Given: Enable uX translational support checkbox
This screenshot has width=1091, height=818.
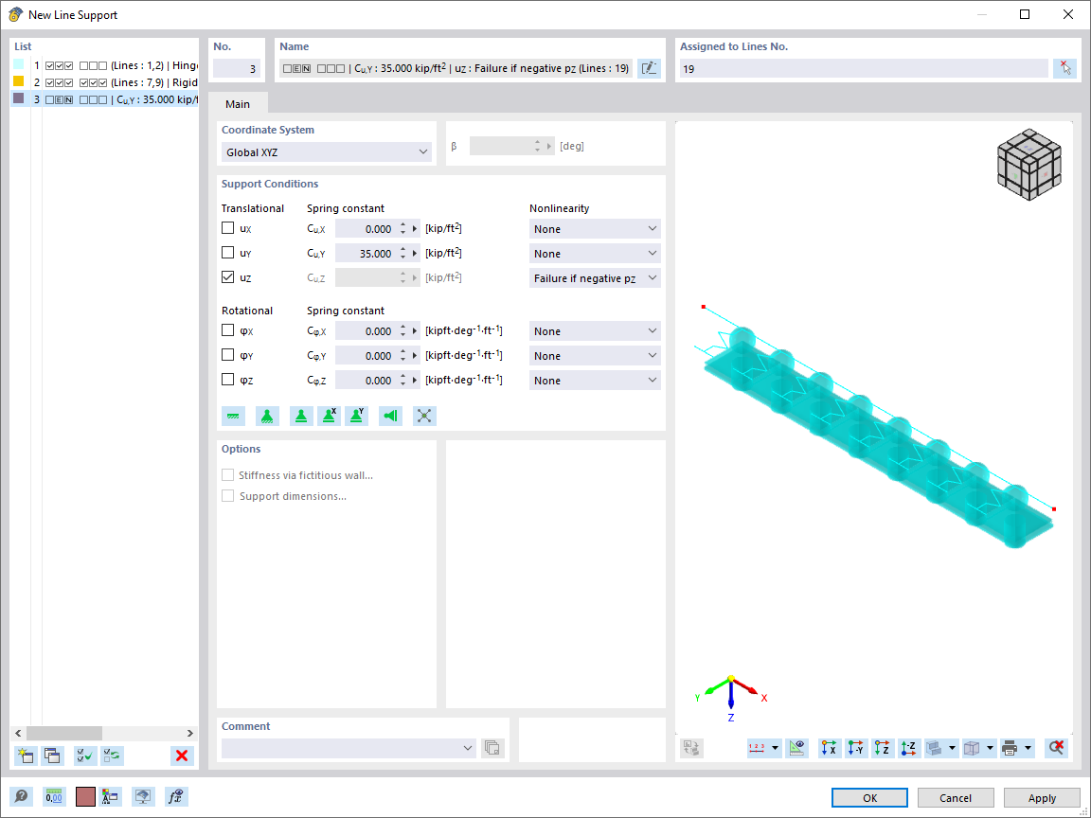Looking at the screenshot, I should click(x=227, y=228).
